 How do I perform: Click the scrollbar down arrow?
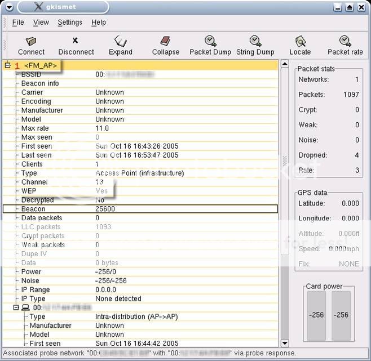coord(285,343)
